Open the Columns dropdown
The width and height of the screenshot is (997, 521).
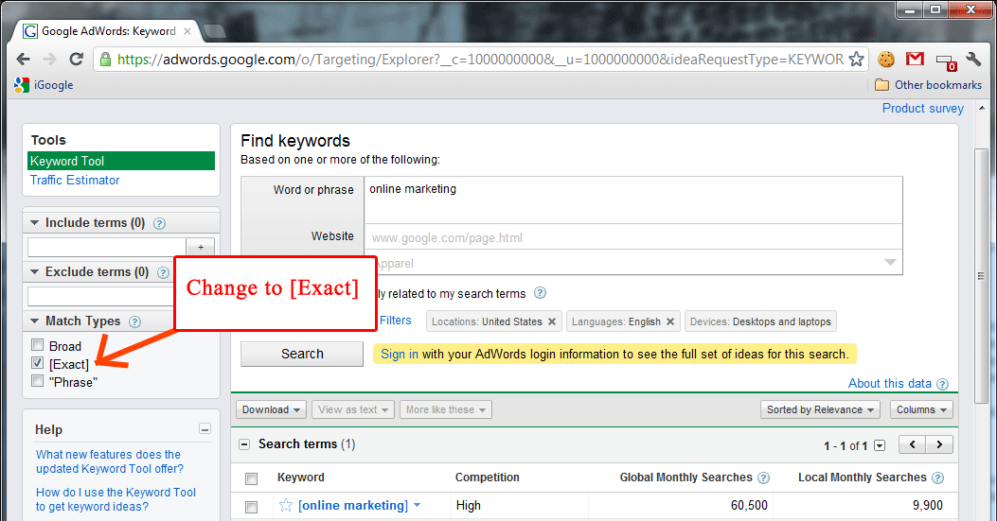pyautogui.click(x=921, y=409)
